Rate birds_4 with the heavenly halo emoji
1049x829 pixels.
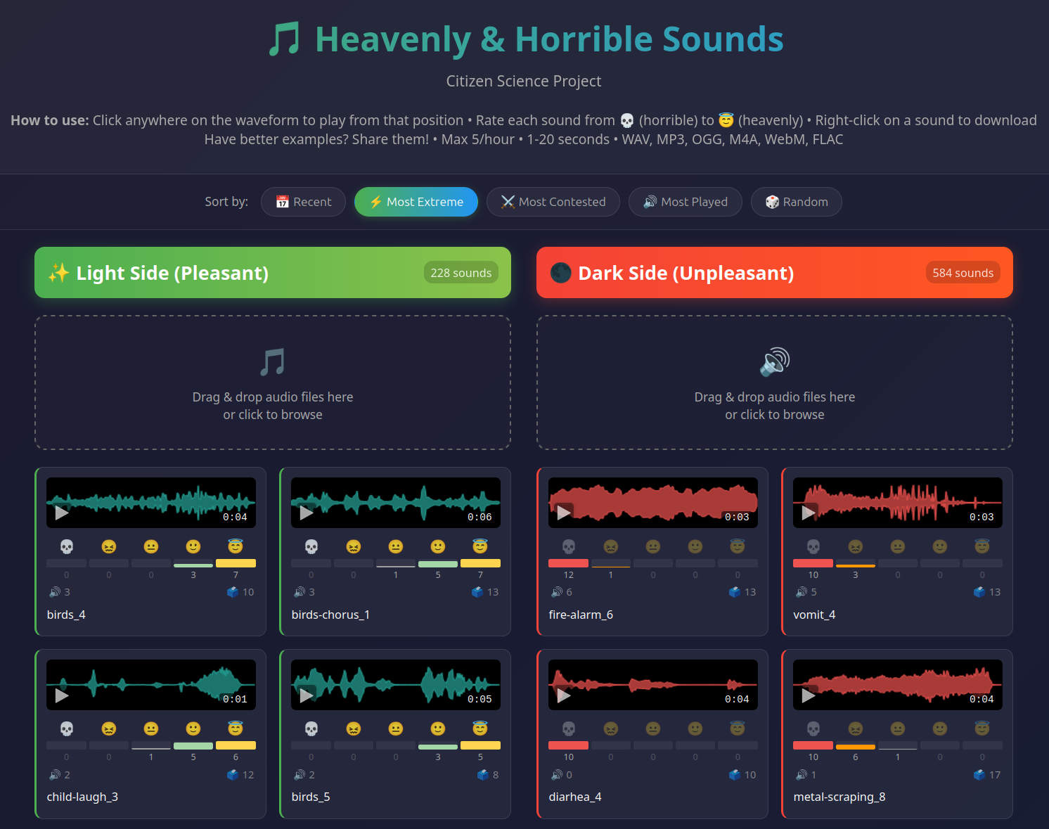point(236,546)
